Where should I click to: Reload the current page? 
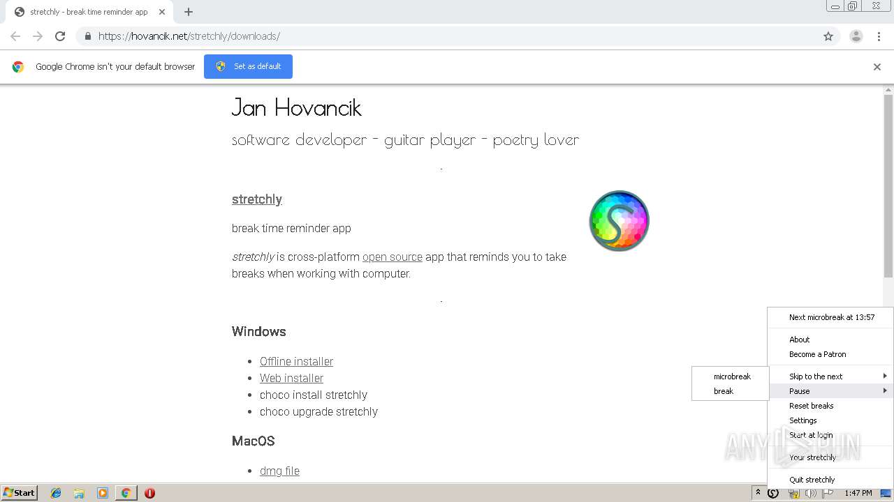(x=60, y=36)
